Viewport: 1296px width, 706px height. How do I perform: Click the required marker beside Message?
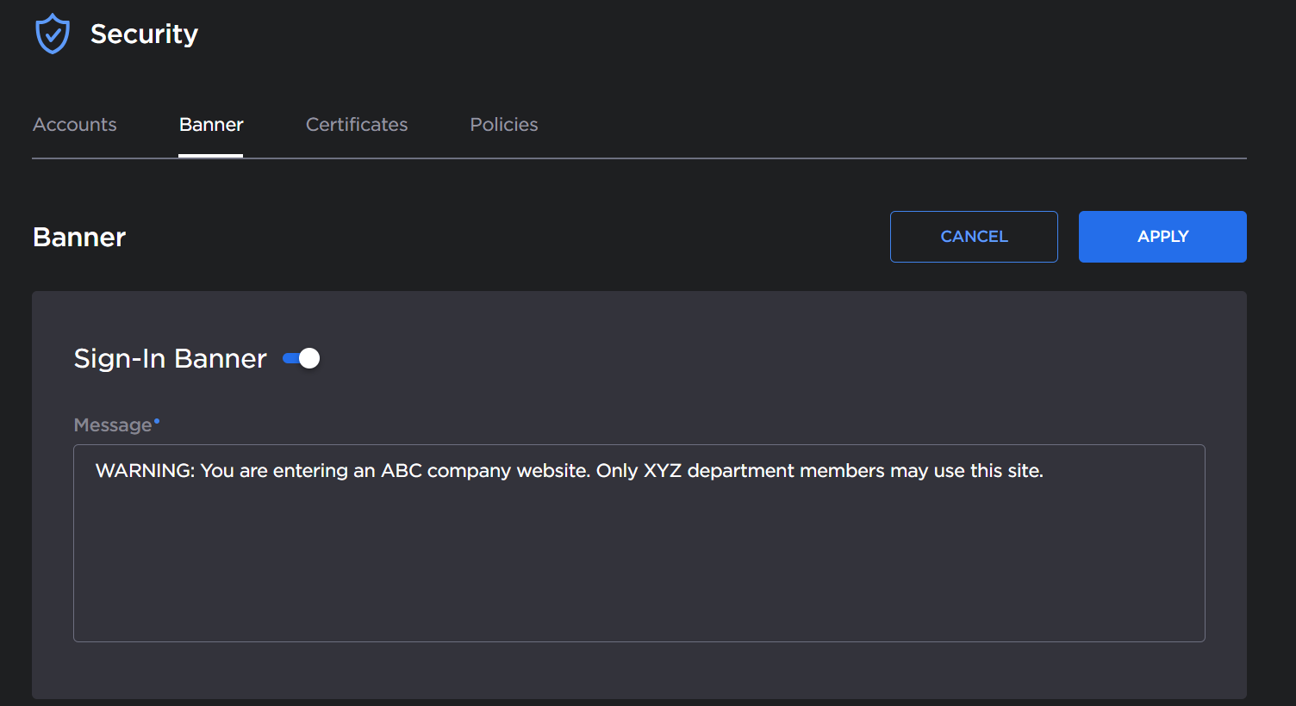157,421
